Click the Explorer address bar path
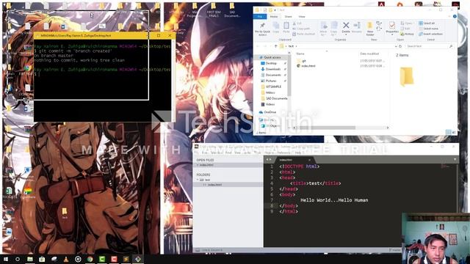Viewport: 470px width, 264px height. coord(336,46)
